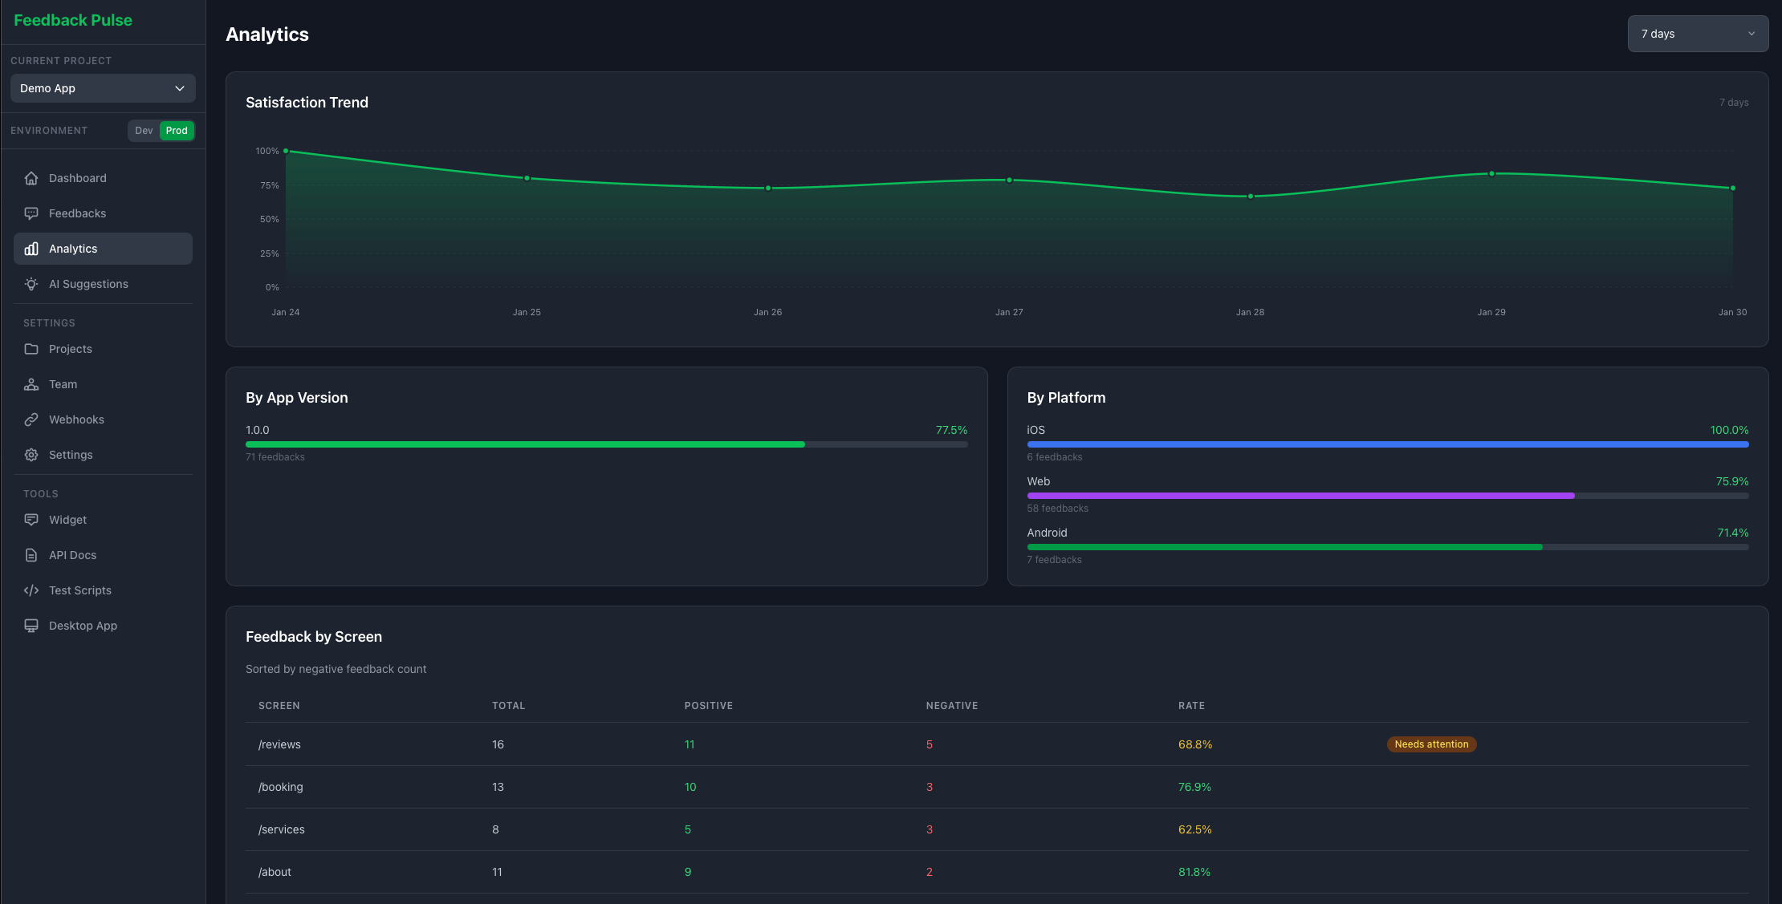Switch to the Analytics section
This screenshot has height=904, width=1782.
pyautogui.click(x=73, y=249)
